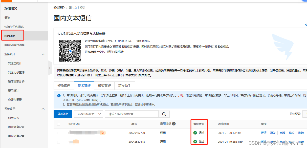Click the DingTalk QR code image
This screenshot has height=148, width=307.
[x=70, y=50]
